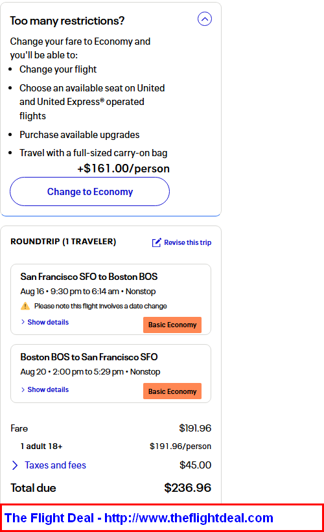
Task: Click the Change to Economy button
Action: [x=89, y=191]
